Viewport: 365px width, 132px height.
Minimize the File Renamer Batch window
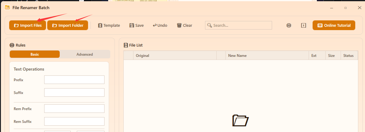point(331,8)
